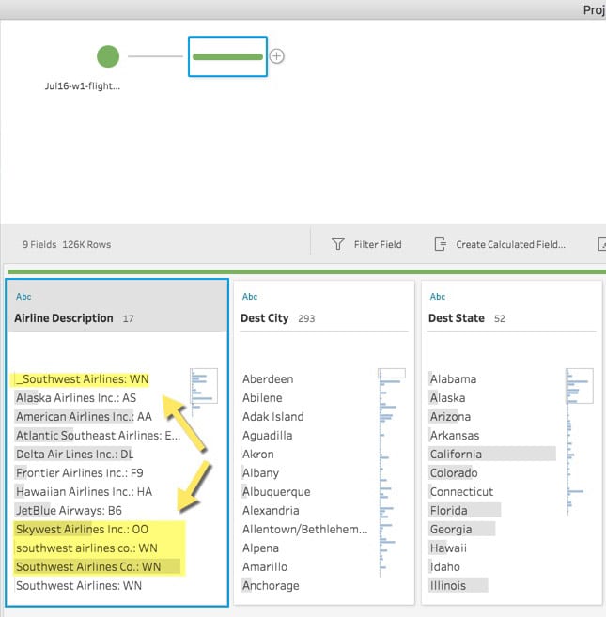Click the Filter Field funnel icon
The image size is (606, 617).
point(338,244)
